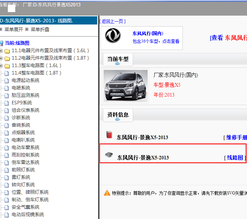Click document icon beside 组合仪表系统
Viewport: 247px width, 219px height.
(7, 110)
